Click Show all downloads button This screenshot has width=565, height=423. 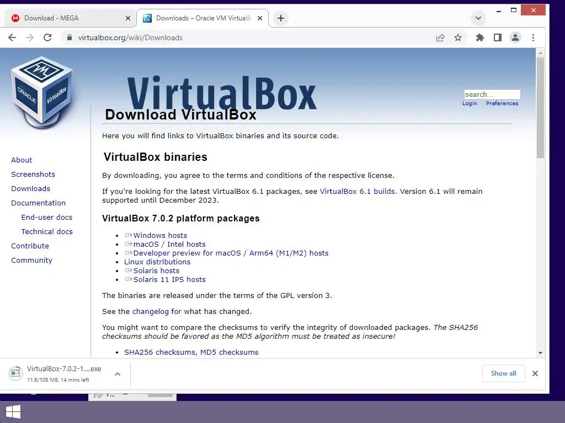[503, 373]
